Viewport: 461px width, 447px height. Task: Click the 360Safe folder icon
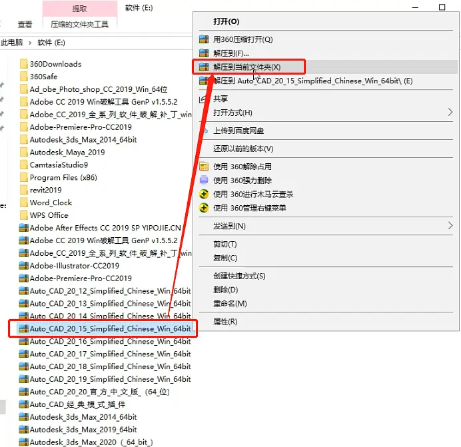click(x=24, y=77)
